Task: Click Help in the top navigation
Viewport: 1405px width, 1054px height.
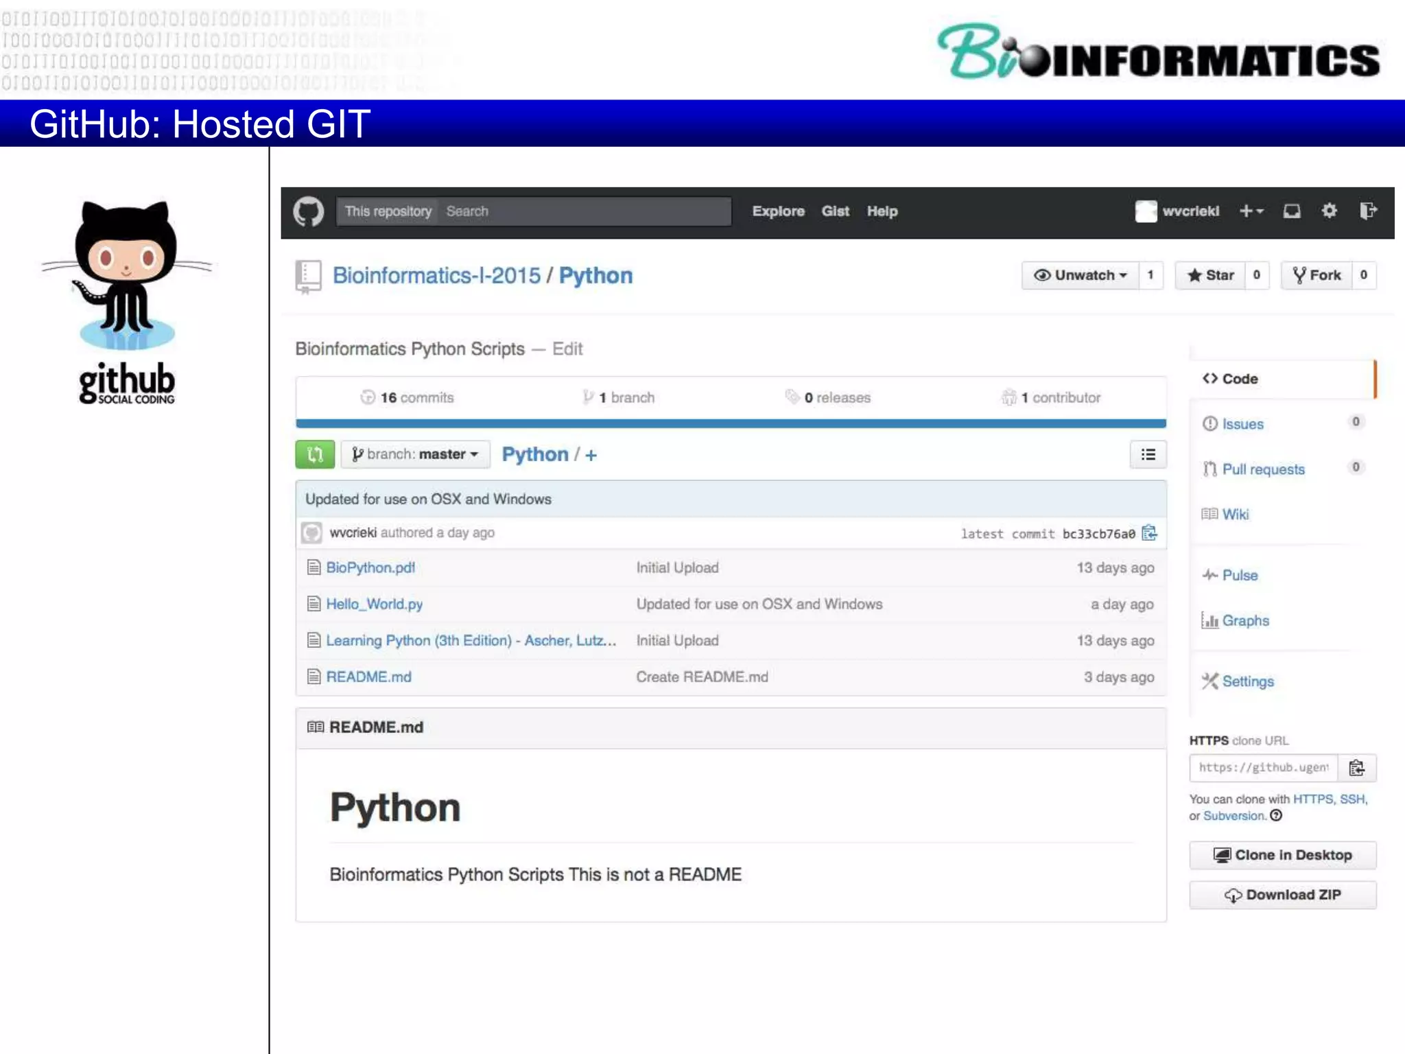Action: click(x=882, y=211)
